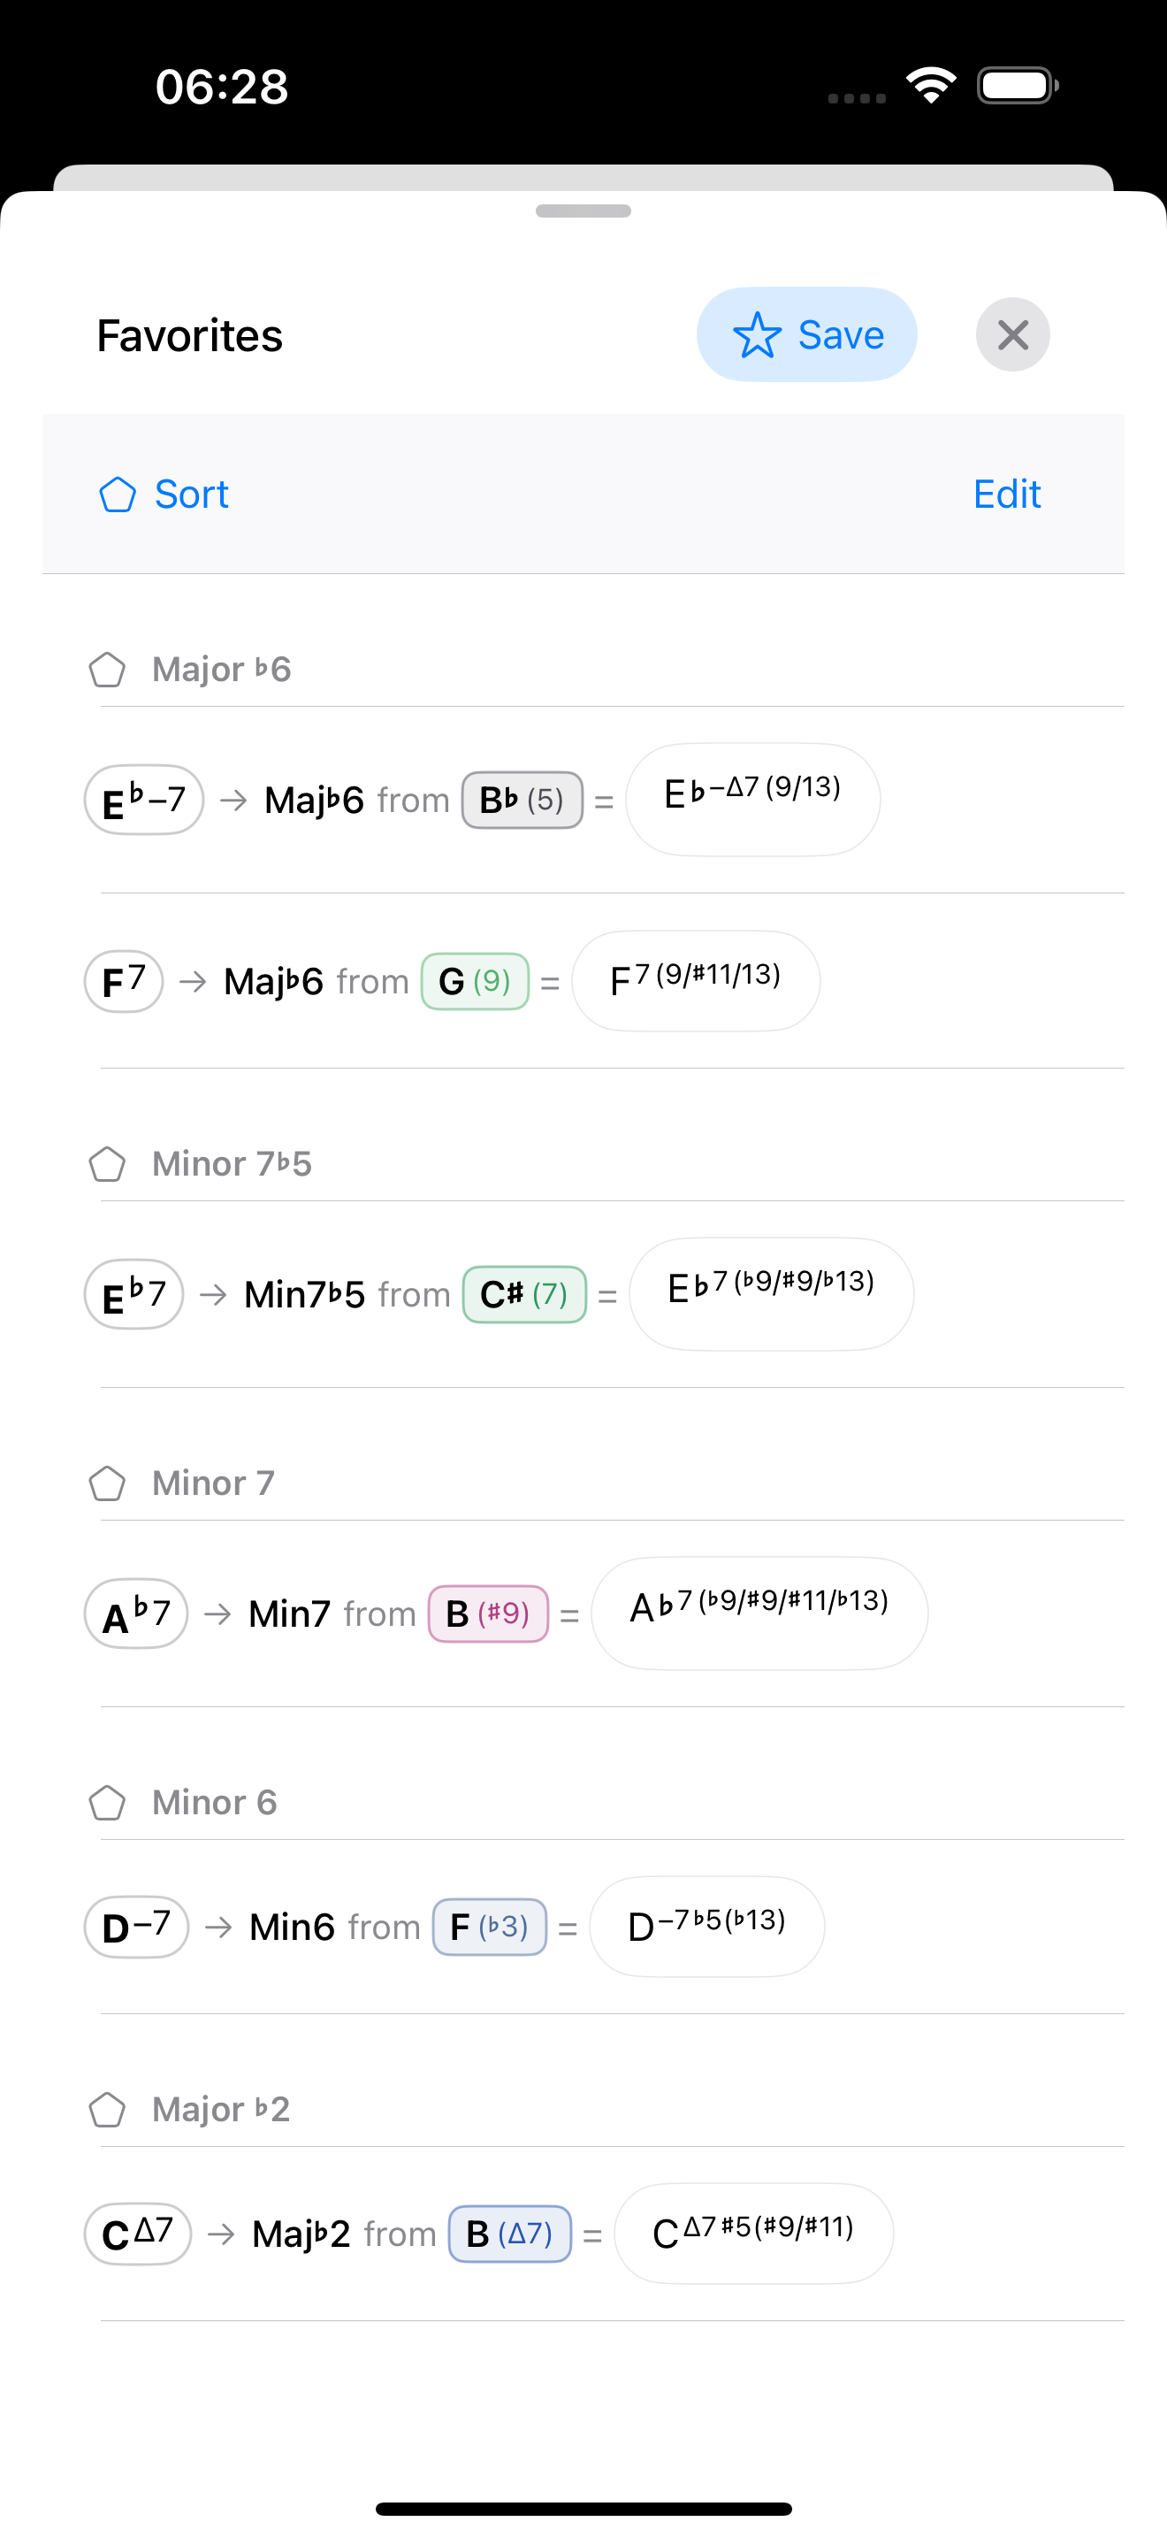Select the Minor 7♭5 pentagon icon
Viewport: 1167px width, 2537px height.
tap(107, 1164)
